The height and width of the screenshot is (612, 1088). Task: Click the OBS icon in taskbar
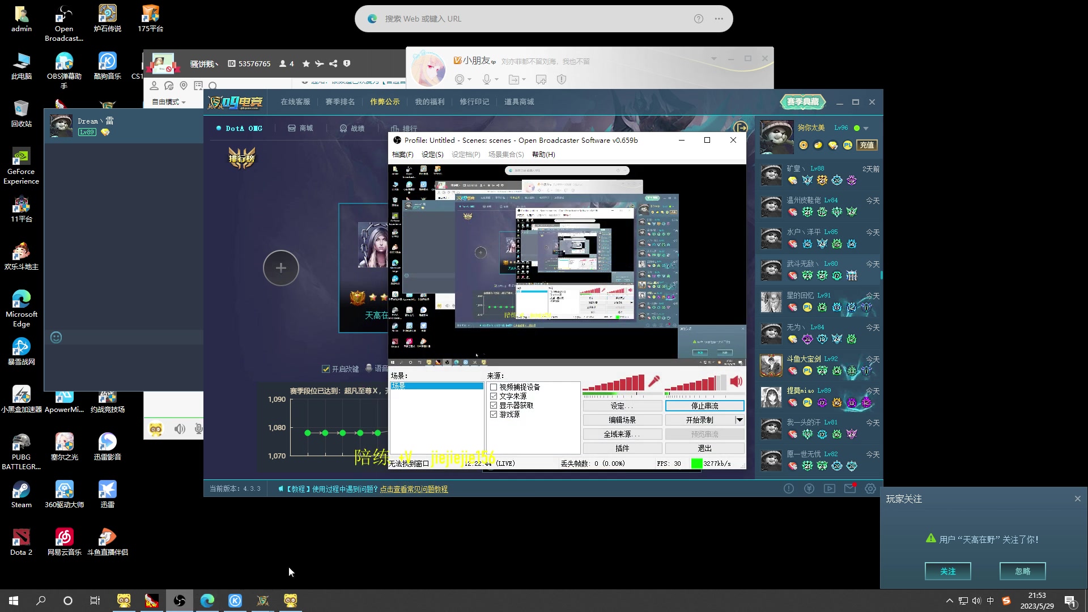click(180, 601)
